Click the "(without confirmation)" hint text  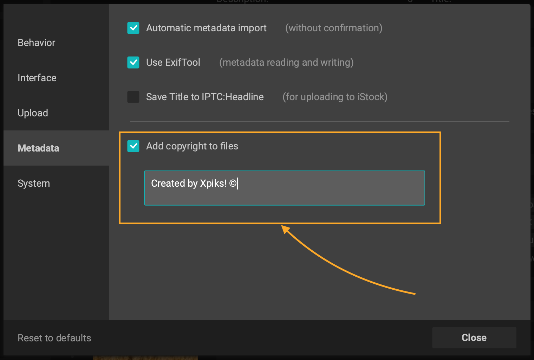333,28
